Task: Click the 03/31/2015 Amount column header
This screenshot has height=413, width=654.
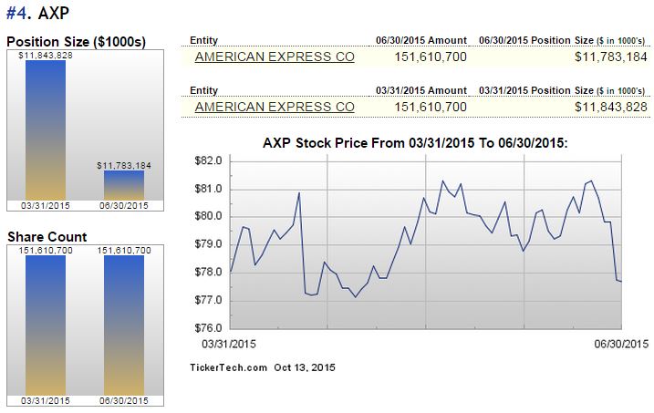Action: click(x=420, y=89)
